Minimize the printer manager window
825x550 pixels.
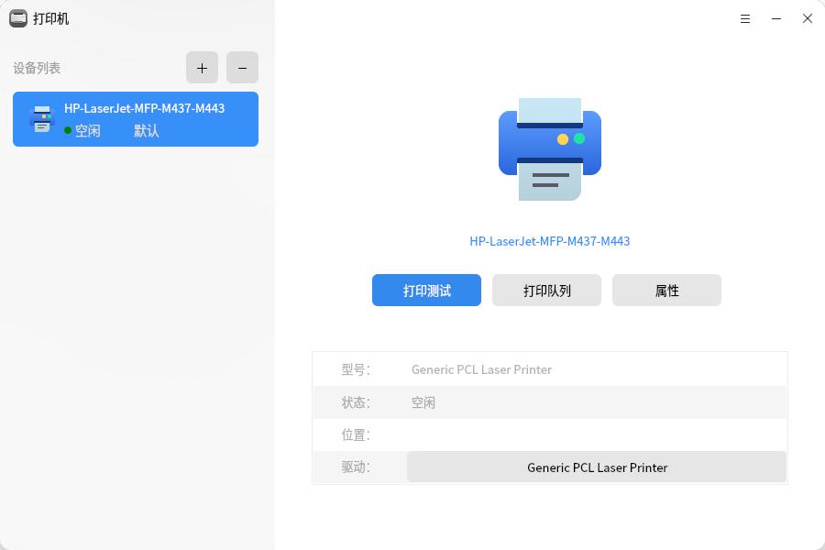pos(776,18)
